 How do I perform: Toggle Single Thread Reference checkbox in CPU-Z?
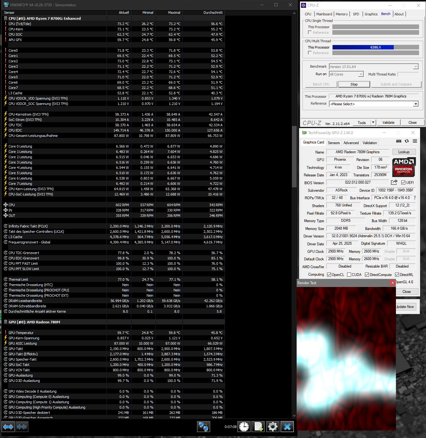pos(310,33)
